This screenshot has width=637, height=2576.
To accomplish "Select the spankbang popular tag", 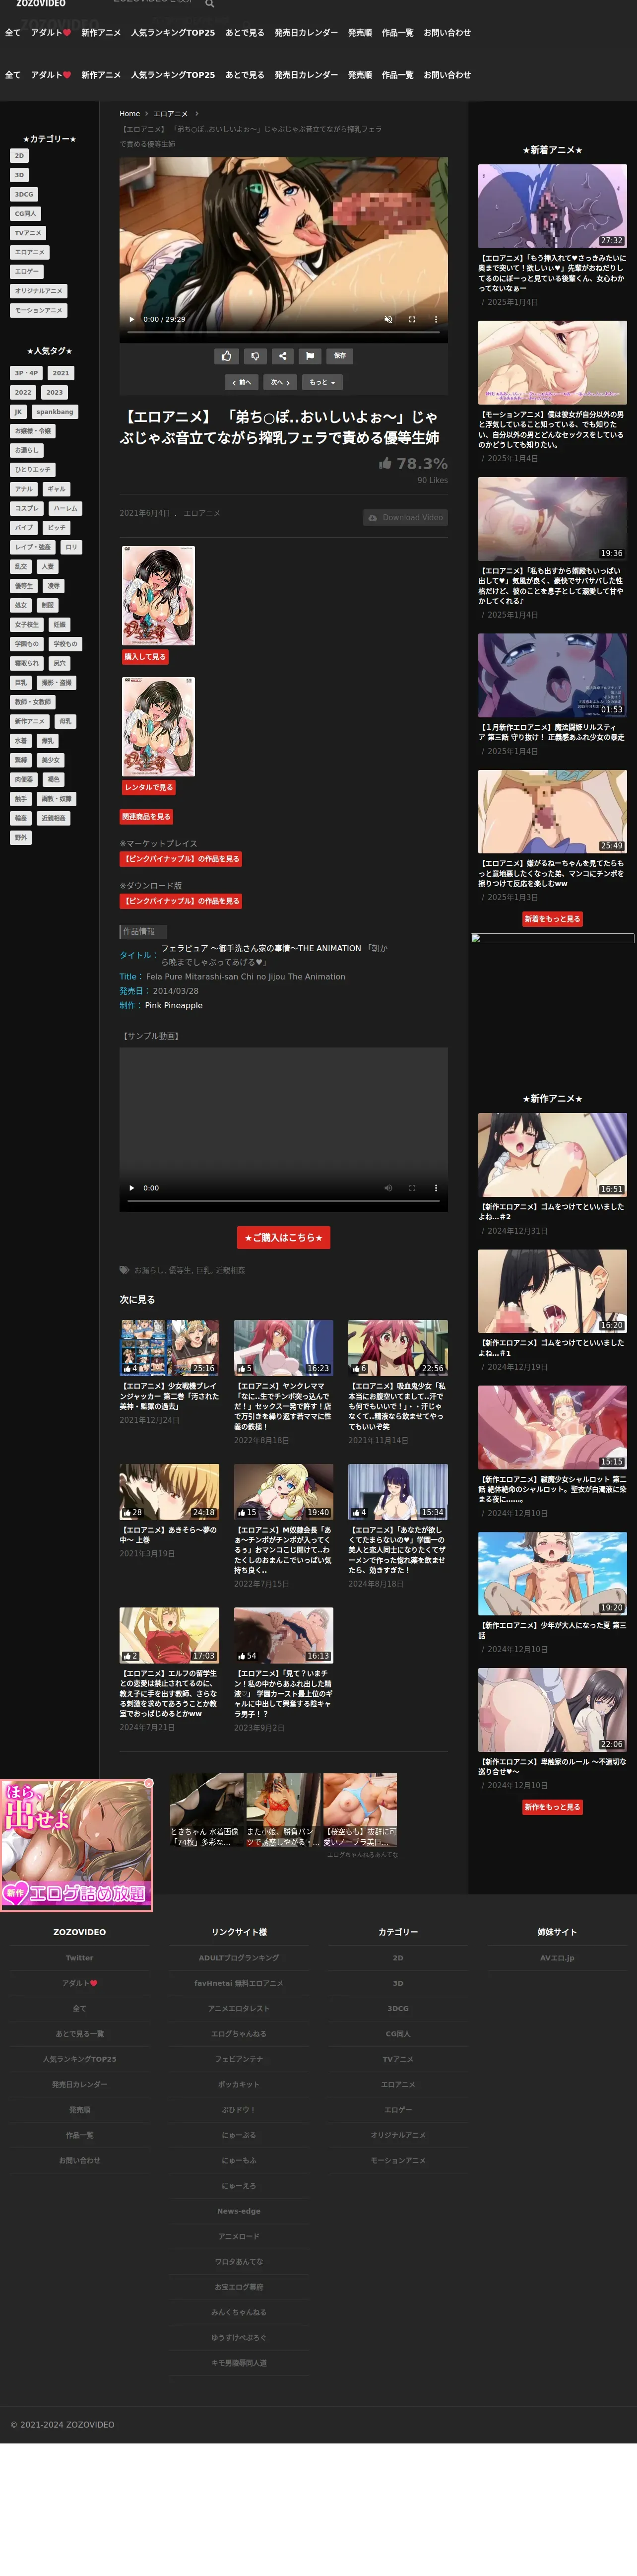I will coord(55,412).
